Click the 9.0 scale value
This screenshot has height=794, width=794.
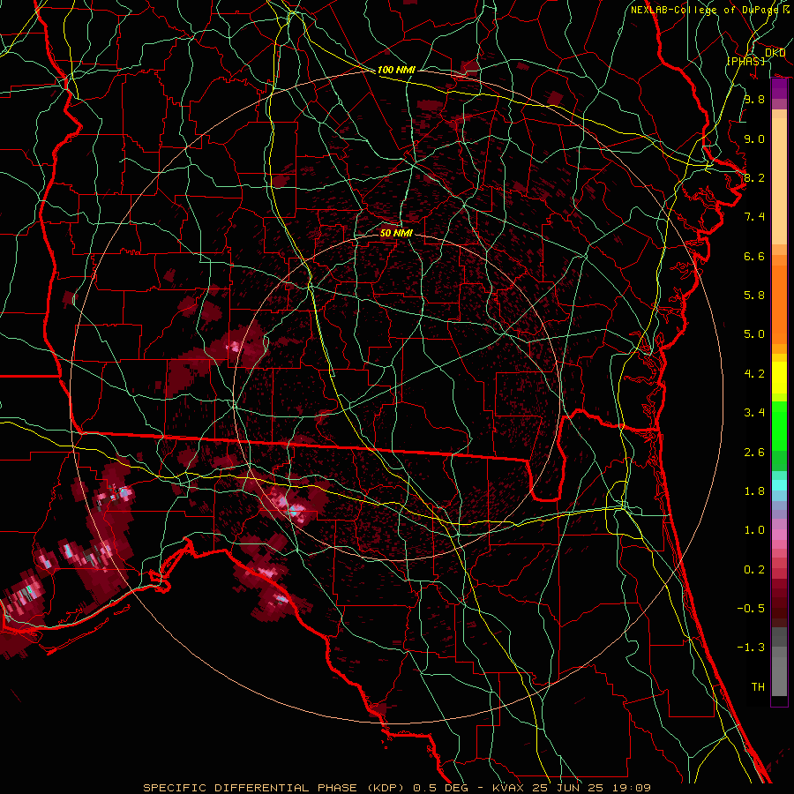coord(754,139)
